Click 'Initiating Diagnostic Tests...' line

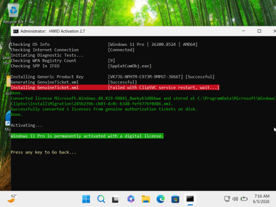[x=47, y=55]
